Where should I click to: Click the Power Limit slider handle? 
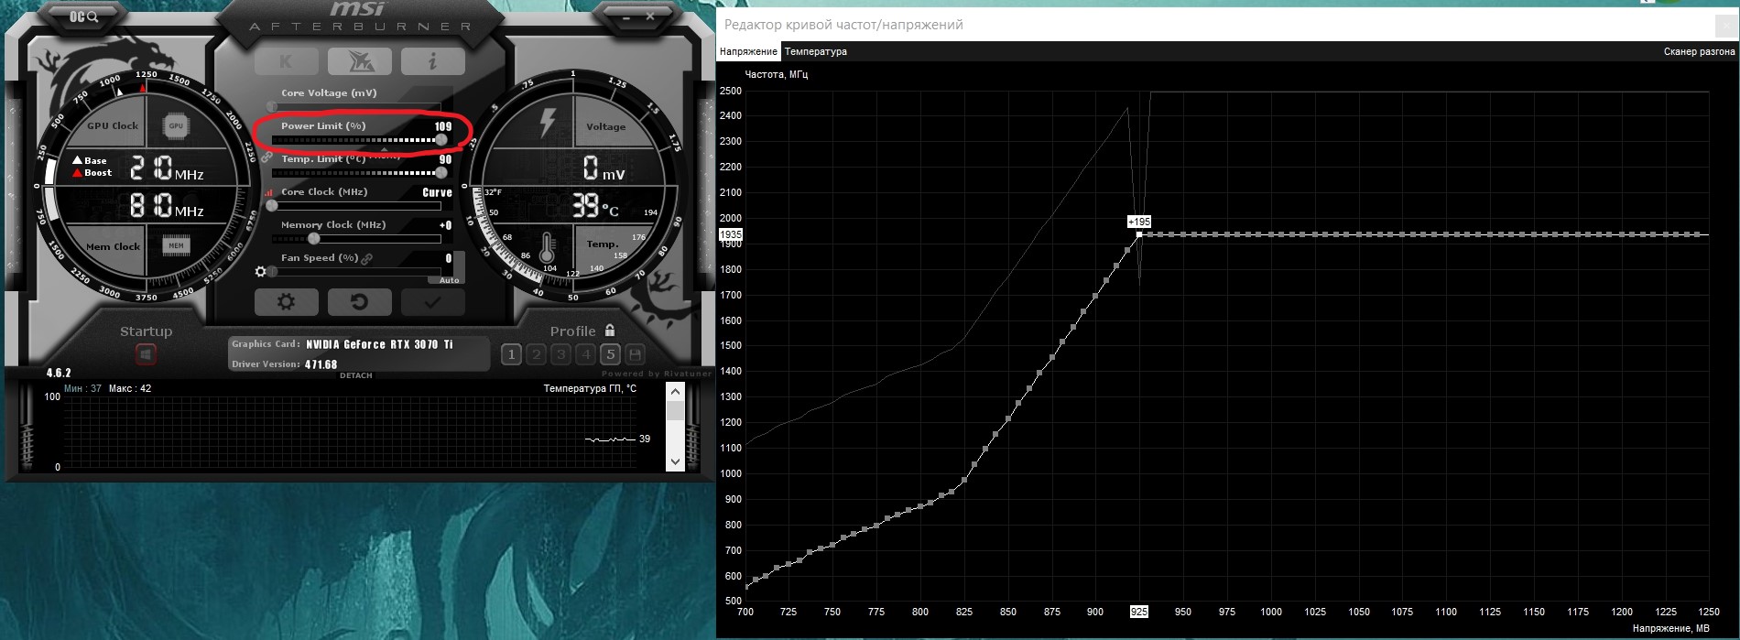coord(442,140)
